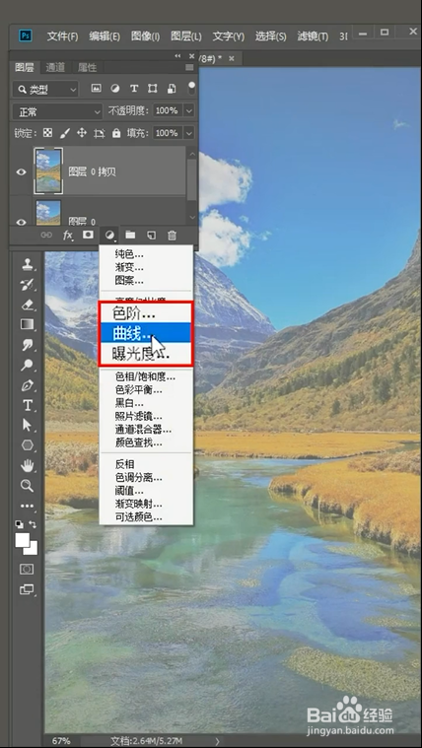Lock layer position
Viewport: 422px width, 748px height.
coord(82,133)
